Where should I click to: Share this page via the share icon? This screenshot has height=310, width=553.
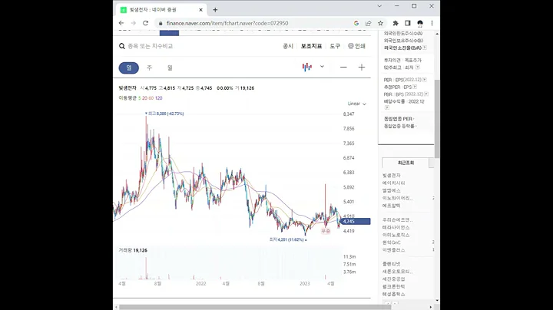pos(368,23)
